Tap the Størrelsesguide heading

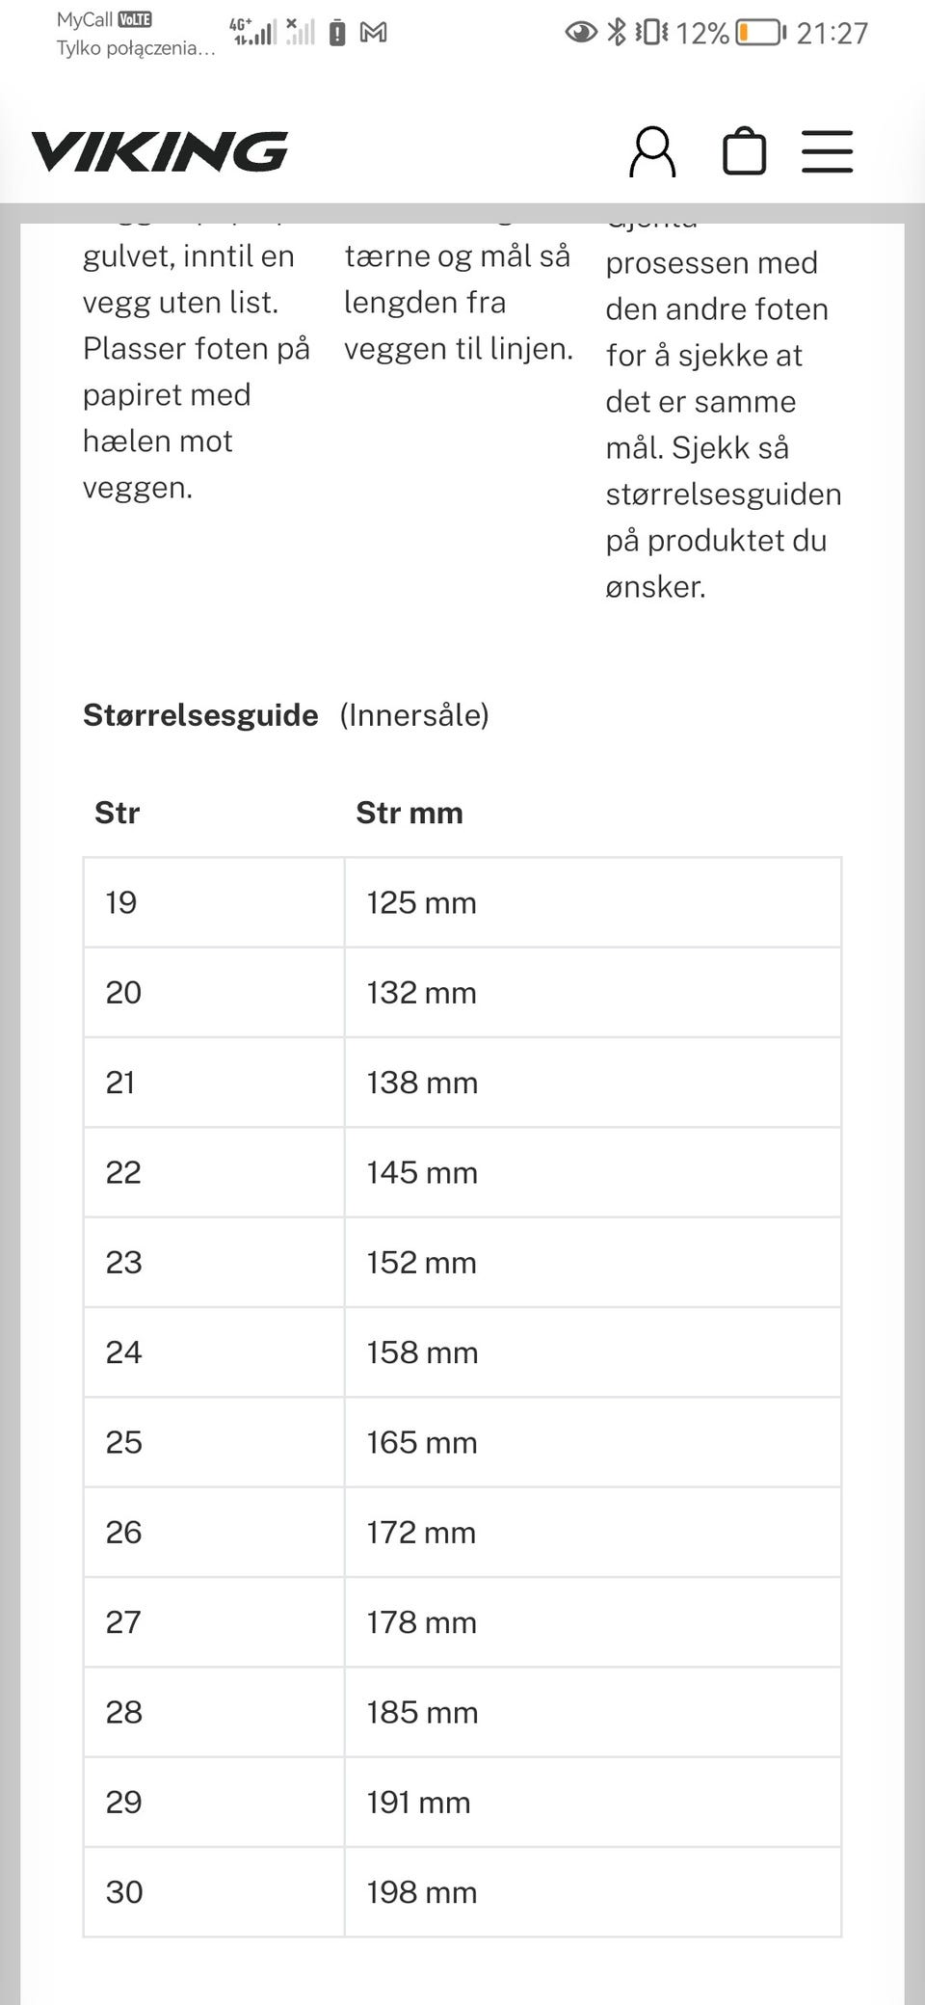[200, 715]
